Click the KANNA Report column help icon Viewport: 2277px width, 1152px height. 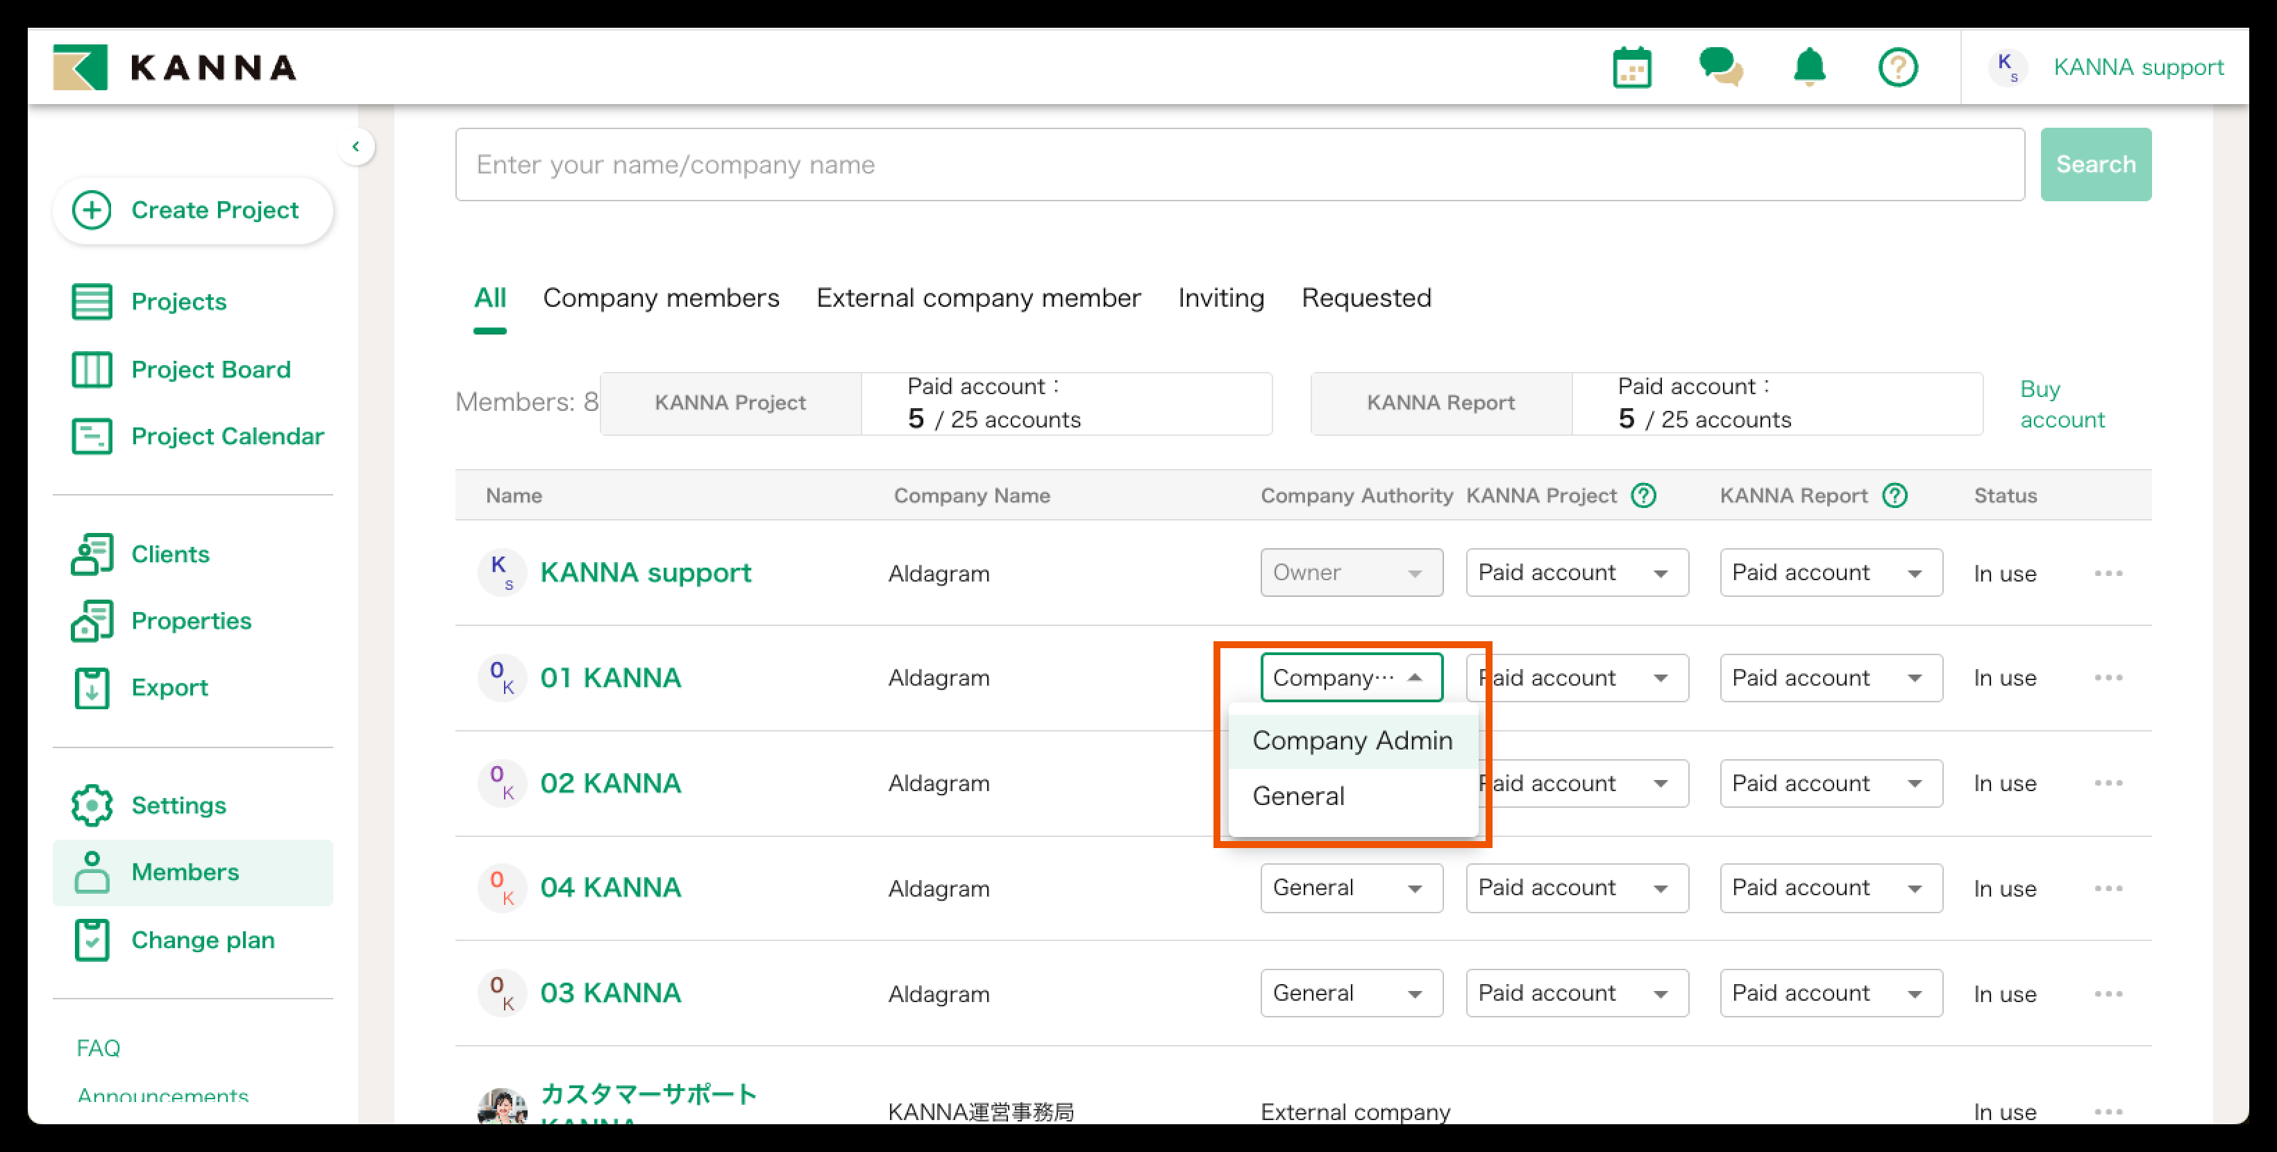[1894, 495]
